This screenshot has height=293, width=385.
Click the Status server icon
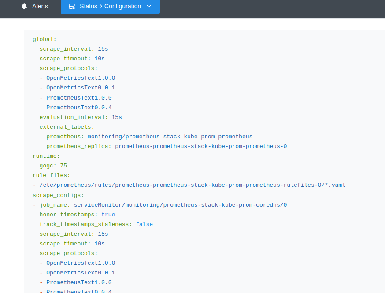[x=72, y=6]
